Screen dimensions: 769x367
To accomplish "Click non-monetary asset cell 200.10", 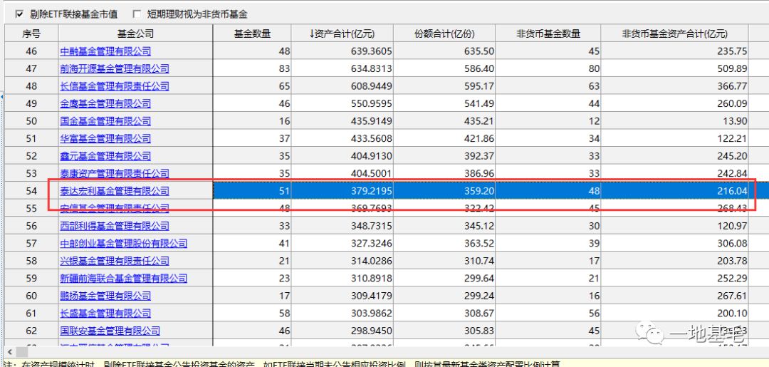I will (675, 313).
